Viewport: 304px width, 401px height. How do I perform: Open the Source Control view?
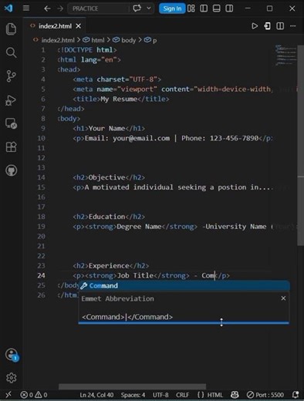12,76
